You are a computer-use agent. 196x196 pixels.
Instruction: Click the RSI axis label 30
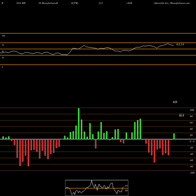click(x=3, y=58)
